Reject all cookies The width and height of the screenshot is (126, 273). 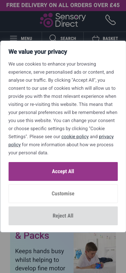63,216
